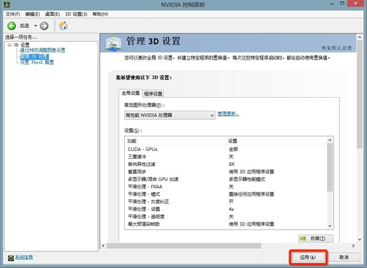Collapse the 3D 设置 tree node
The height and width of the screenshot is (268, 367).
(9, 45)
